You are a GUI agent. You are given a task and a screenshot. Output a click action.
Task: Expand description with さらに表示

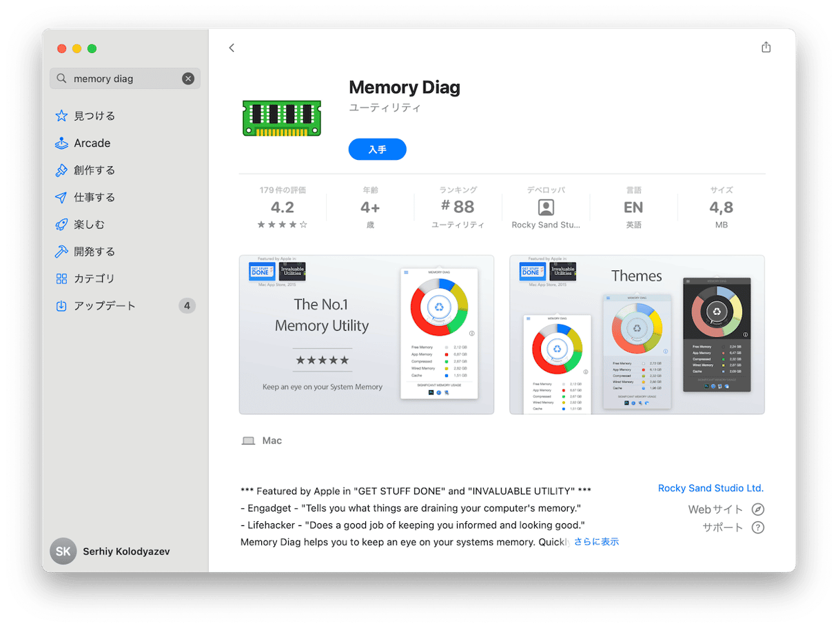[x=597, y=542]
